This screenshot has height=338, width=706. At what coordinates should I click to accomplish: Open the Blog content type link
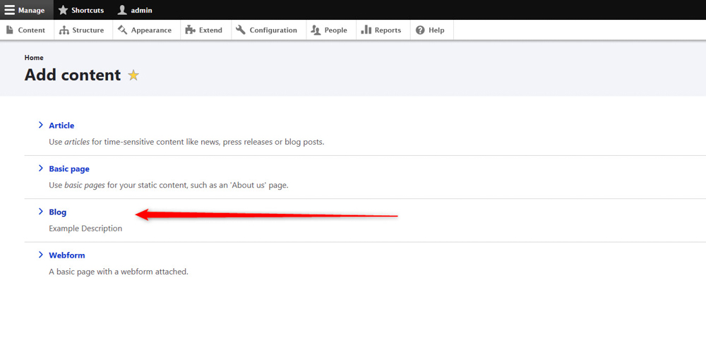58,212
